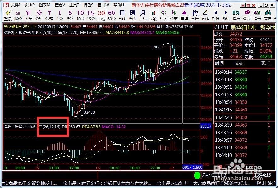
Task: Select the 13:42:45 trade row
Action: coord(245,117)
